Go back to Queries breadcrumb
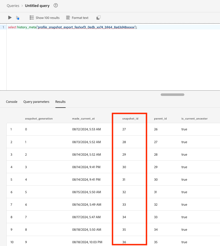The width and height of the screenshot is (220, 246). [13, 6]
